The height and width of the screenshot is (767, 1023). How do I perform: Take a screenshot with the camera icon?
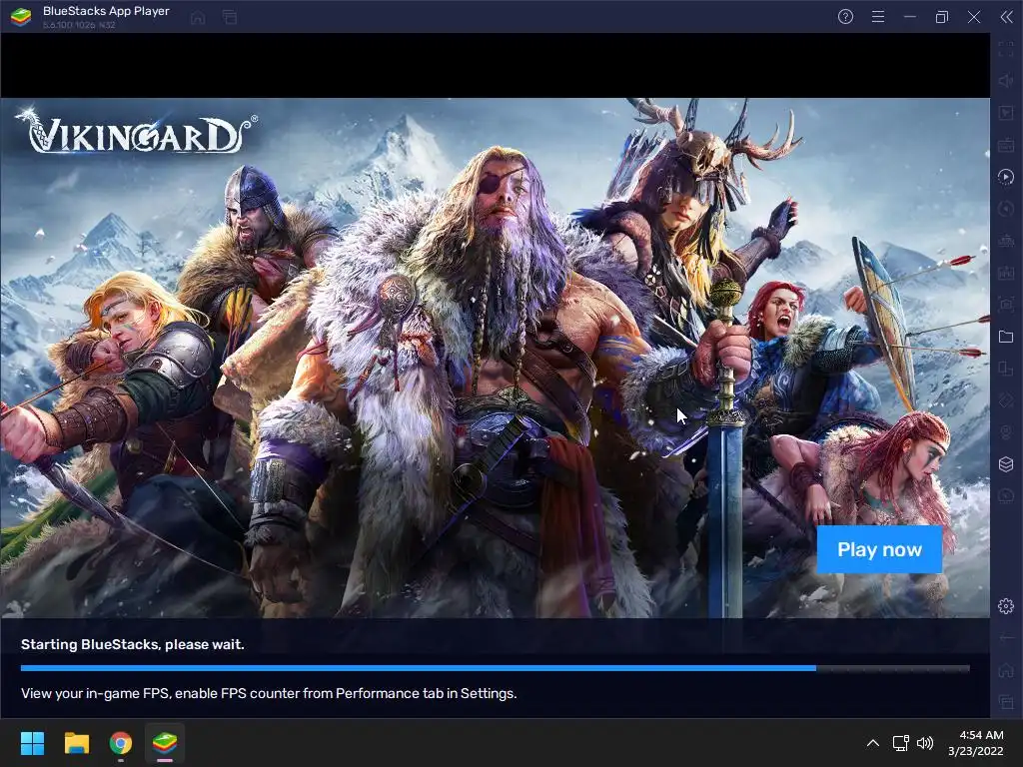coord(1006,304)
